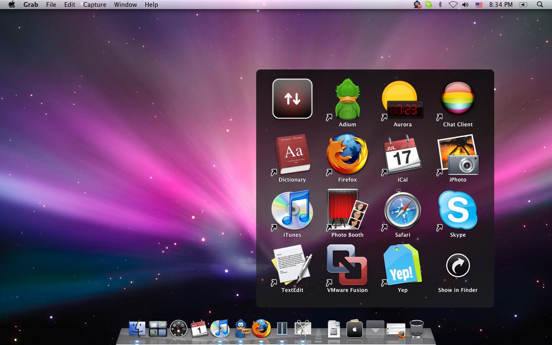Open Photo Booth
The image size is (552, 345).
pos(347,211)
